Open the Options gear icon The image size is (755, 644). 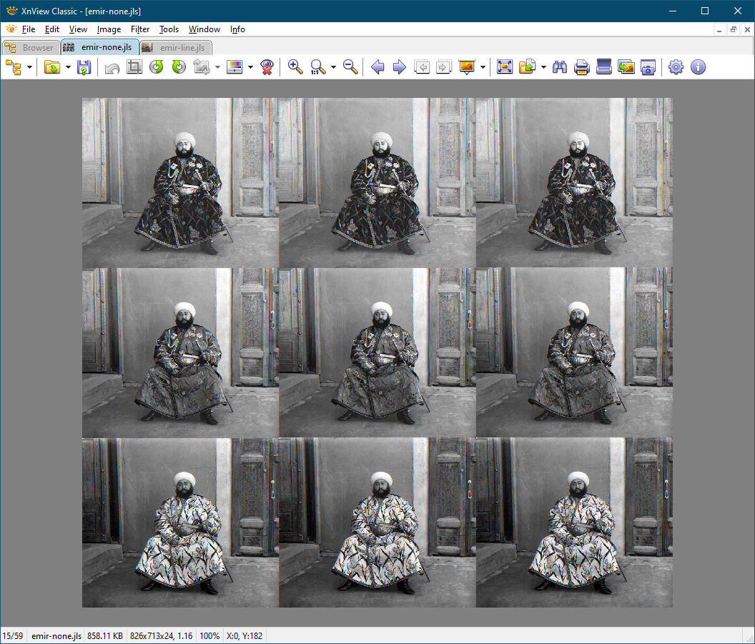click(x=676, y=67)
